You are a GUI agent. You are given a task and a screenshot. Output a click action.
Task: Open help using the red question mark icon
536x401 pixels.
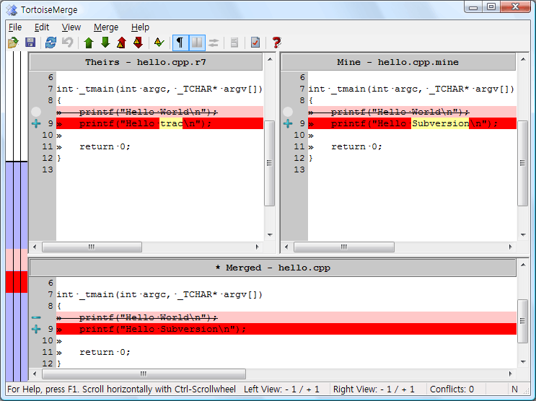276,43
